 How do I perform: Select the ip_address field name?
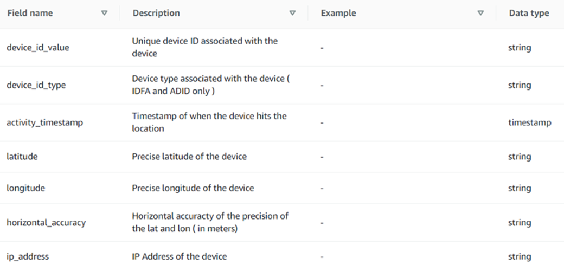[x=28, y=256]
